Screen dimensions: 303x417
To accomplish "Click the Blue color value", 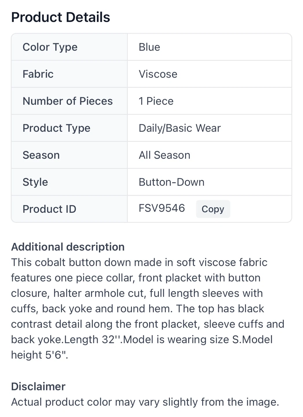I will tap(149, 47).
